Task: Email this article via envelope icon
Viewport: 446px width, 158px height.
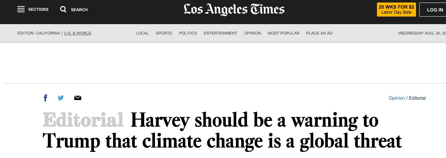Action: coord(77,98)
